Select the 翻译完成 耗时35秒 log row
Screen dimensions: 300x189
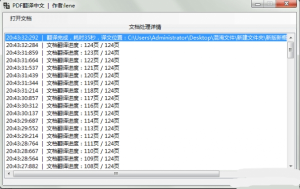[146, 37]
